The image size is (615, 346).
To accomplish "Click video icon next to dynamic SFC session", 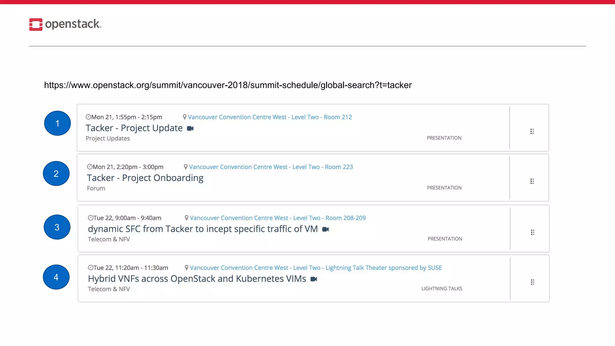I will point(326,229).
